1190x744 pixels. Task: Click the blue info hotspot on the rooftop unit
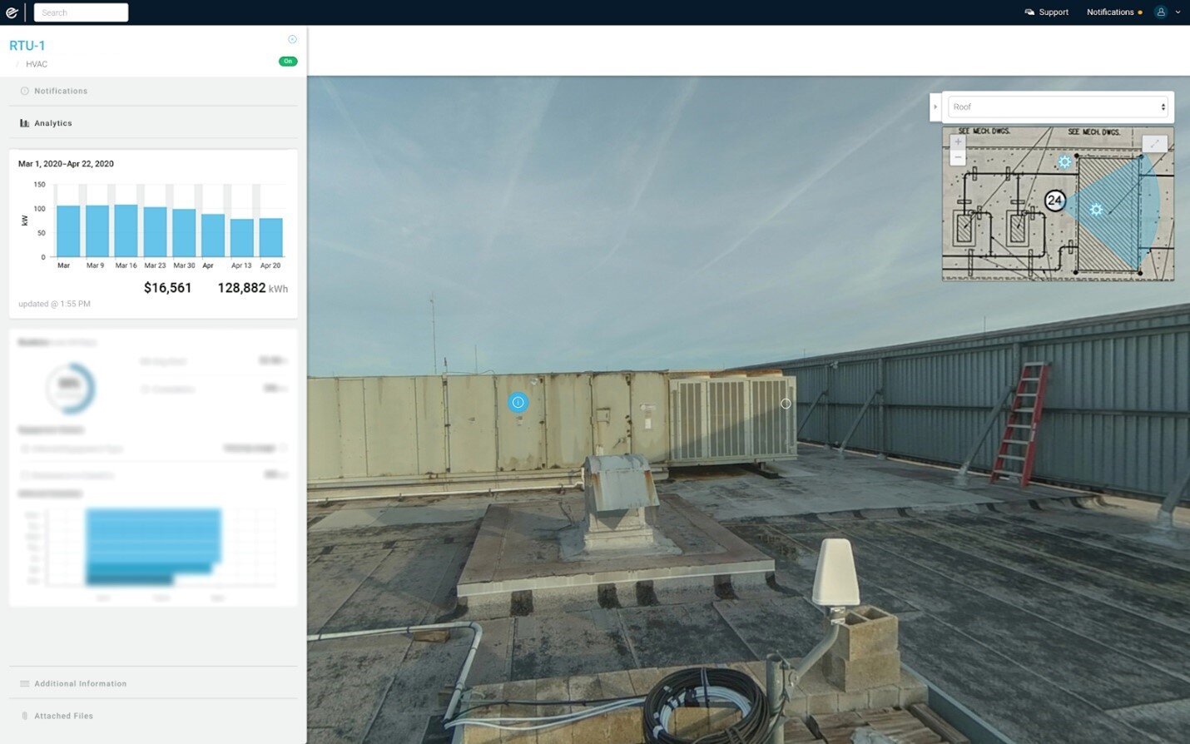[518, 402]
